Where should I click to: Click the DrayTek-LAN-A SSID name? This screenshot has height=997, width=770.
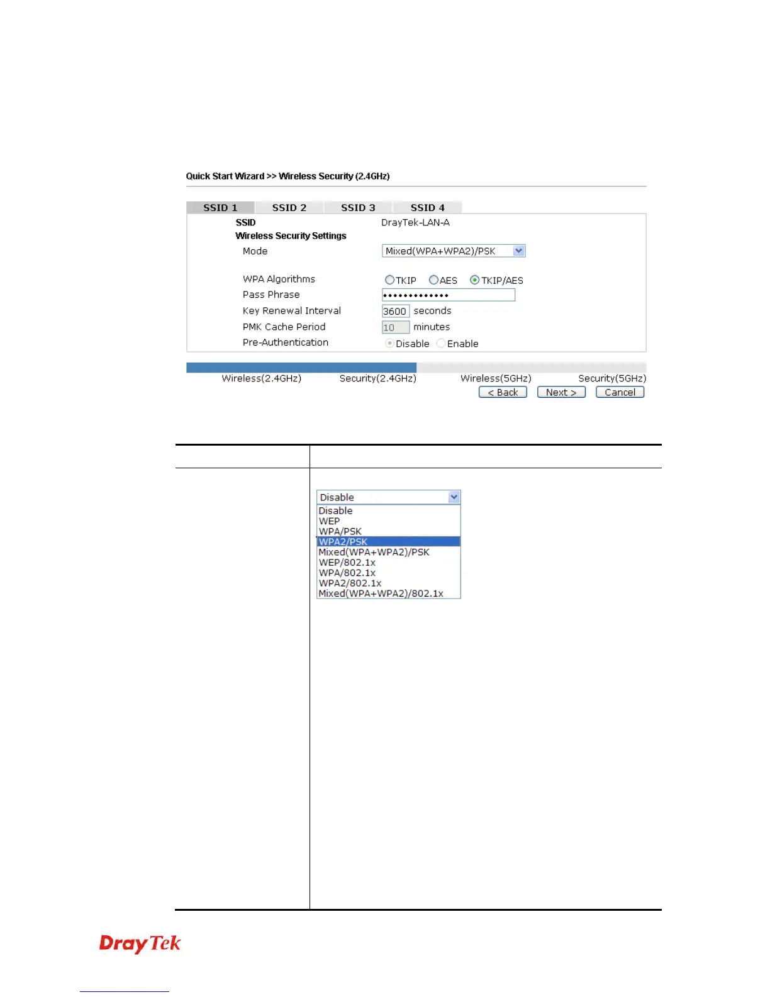415,223
